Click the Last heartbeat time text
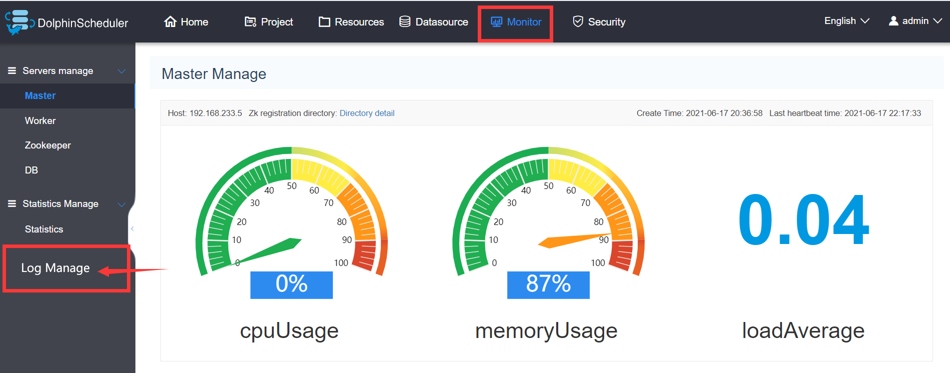Image resolution: width=950 pixels, height=373 pixels. click(845, 113)
